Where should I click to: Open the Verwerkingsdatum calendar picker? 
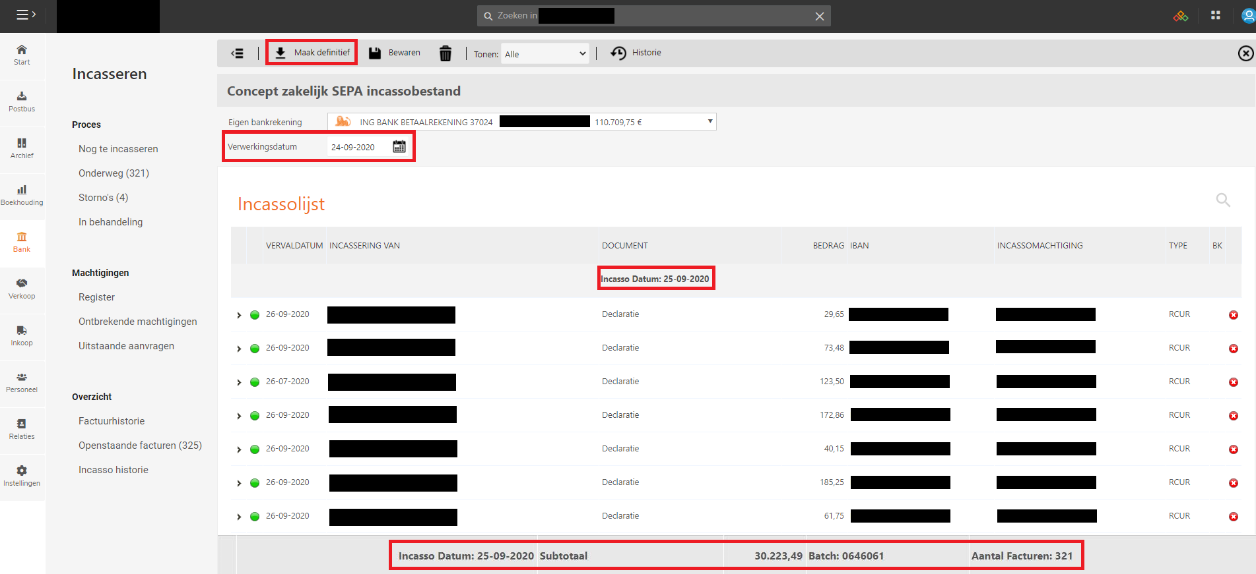tap(399, 147)
